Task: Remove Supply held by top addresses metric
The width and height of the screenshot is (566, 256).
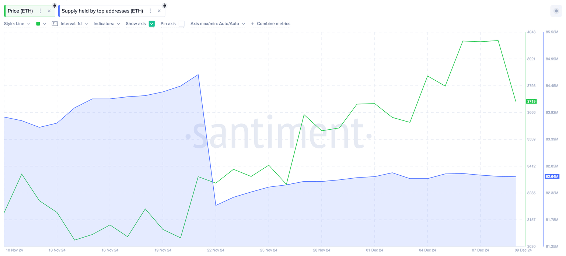Action: tap(159, 11)
